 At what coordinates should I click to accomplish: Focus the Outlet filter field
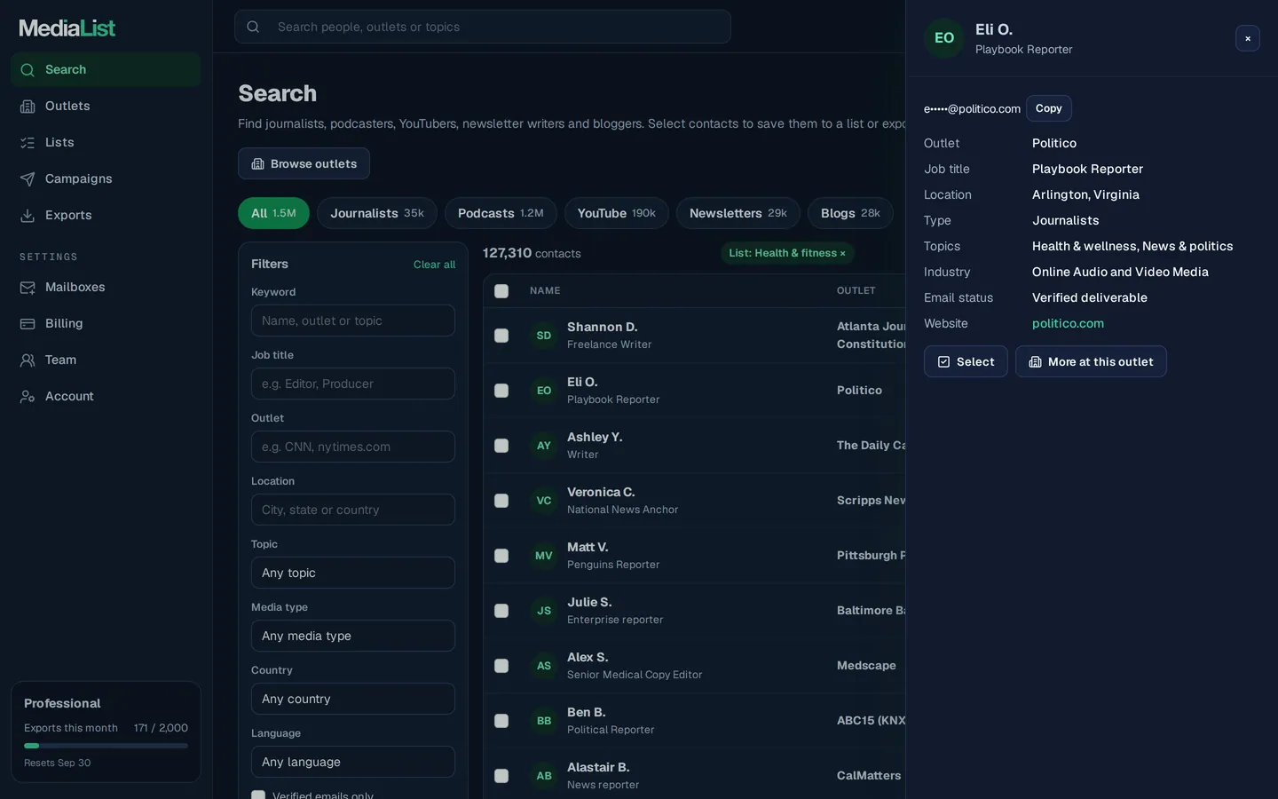coord(353,447)
